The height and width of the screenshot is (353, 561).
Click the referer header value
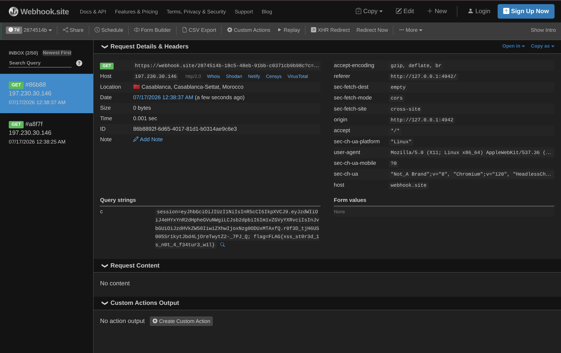coord(423,76)
